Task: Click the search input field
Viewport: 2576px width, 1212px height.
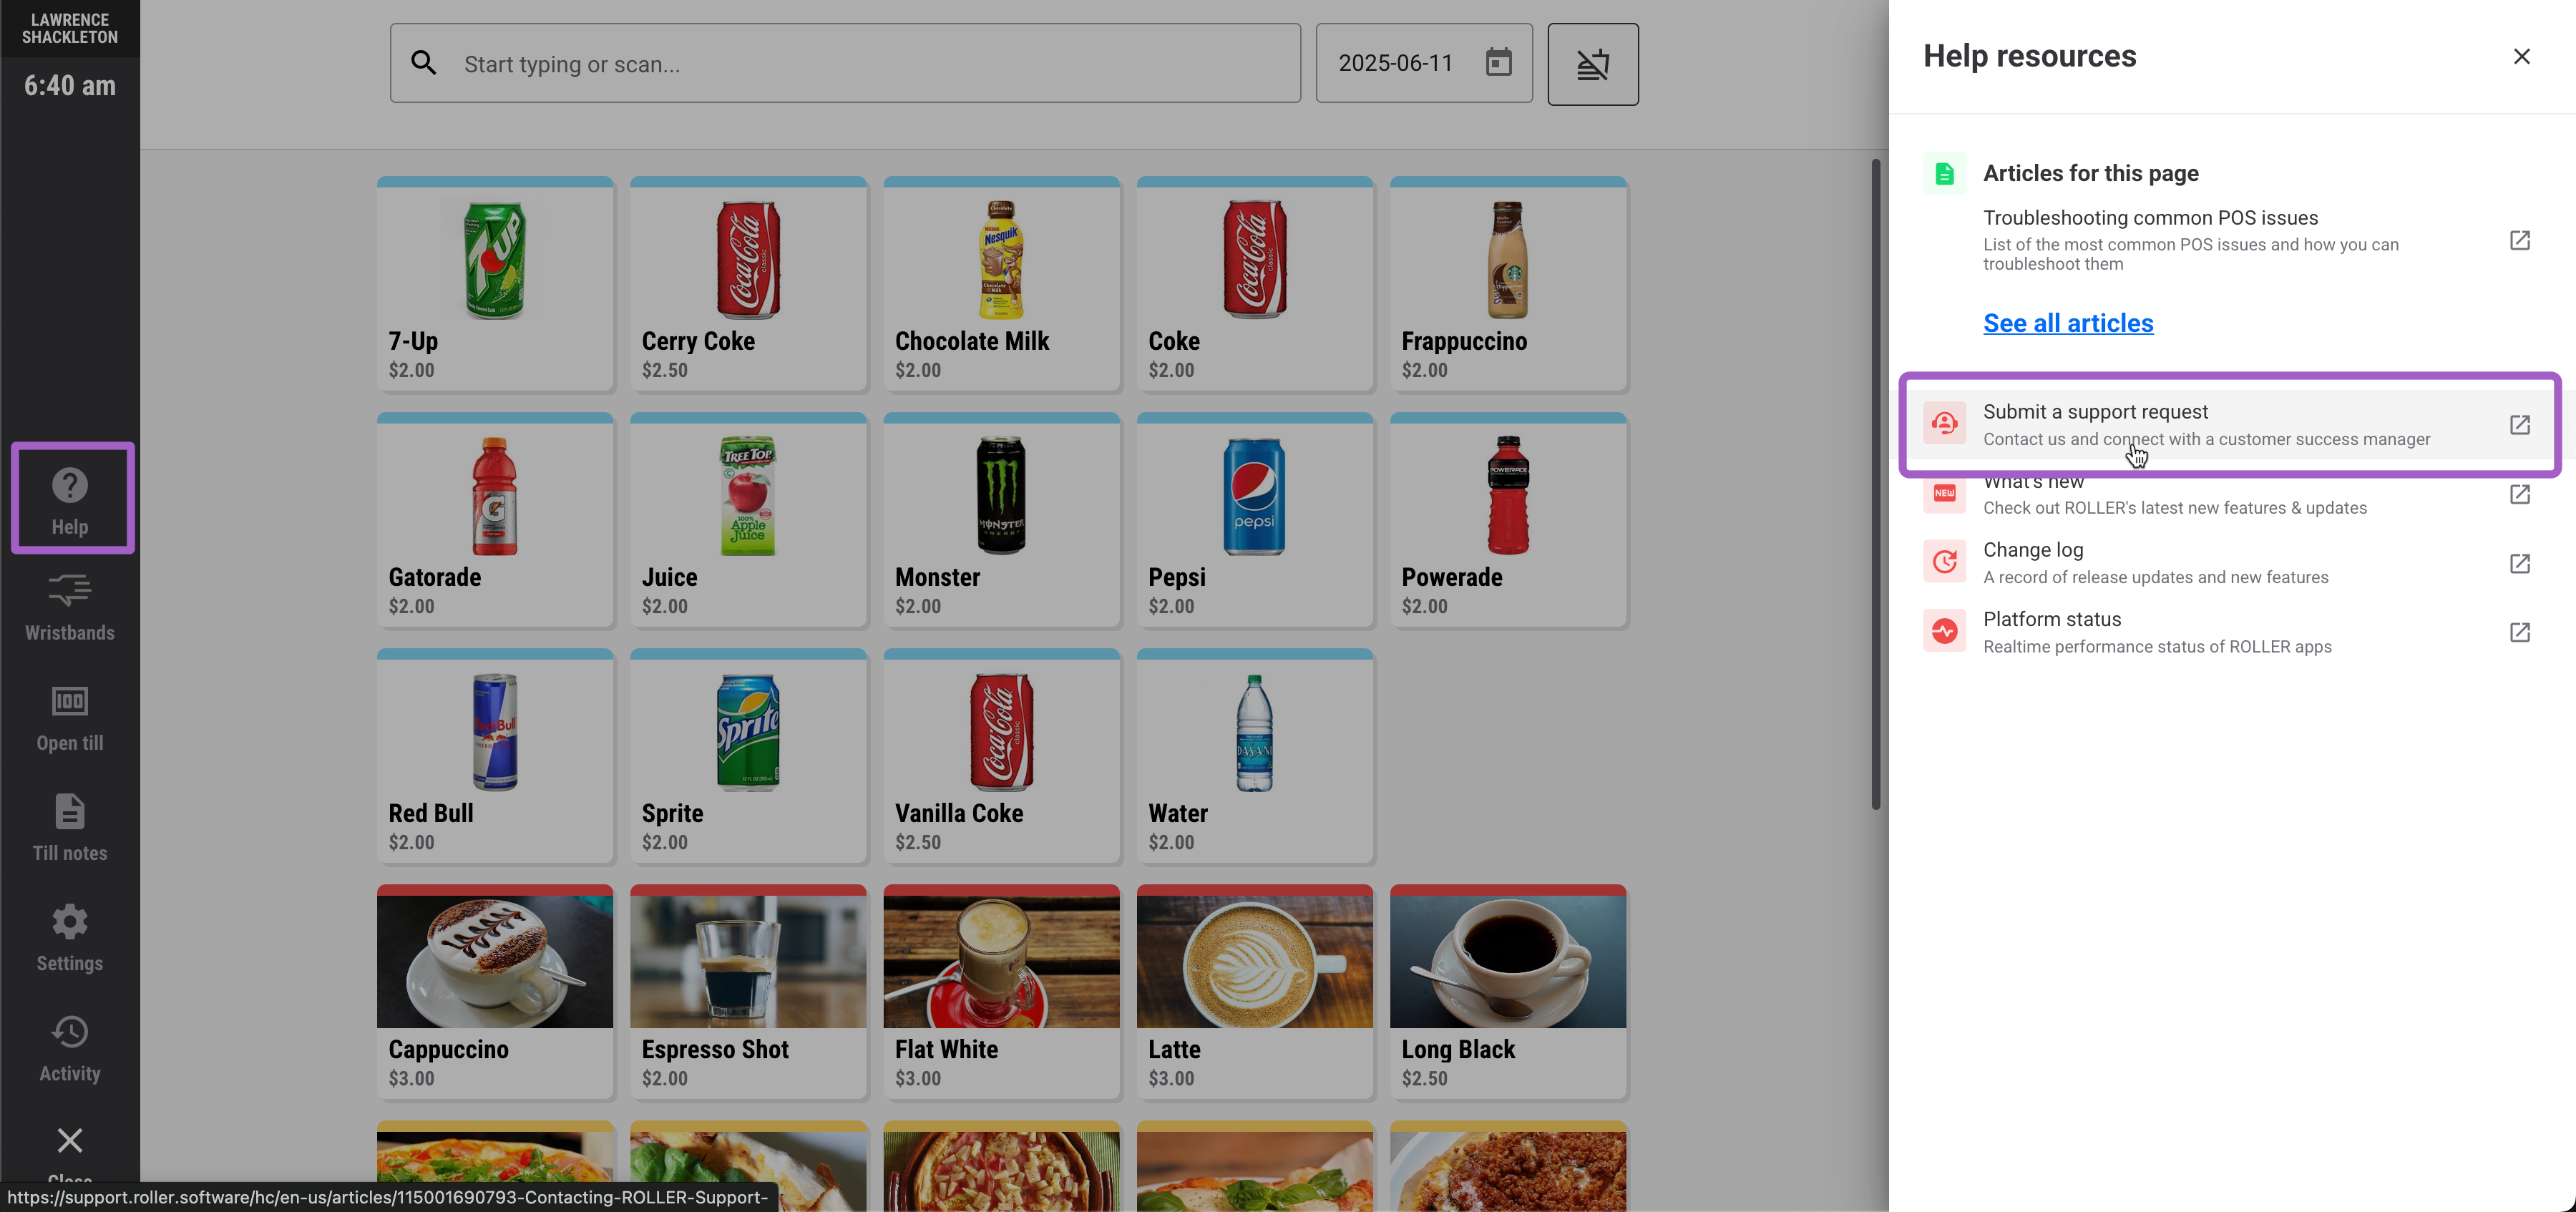Action: click(845, 64)
